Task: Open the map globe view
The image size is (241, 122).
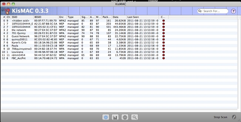Action: pyautogui.click(x=125, y=117)
